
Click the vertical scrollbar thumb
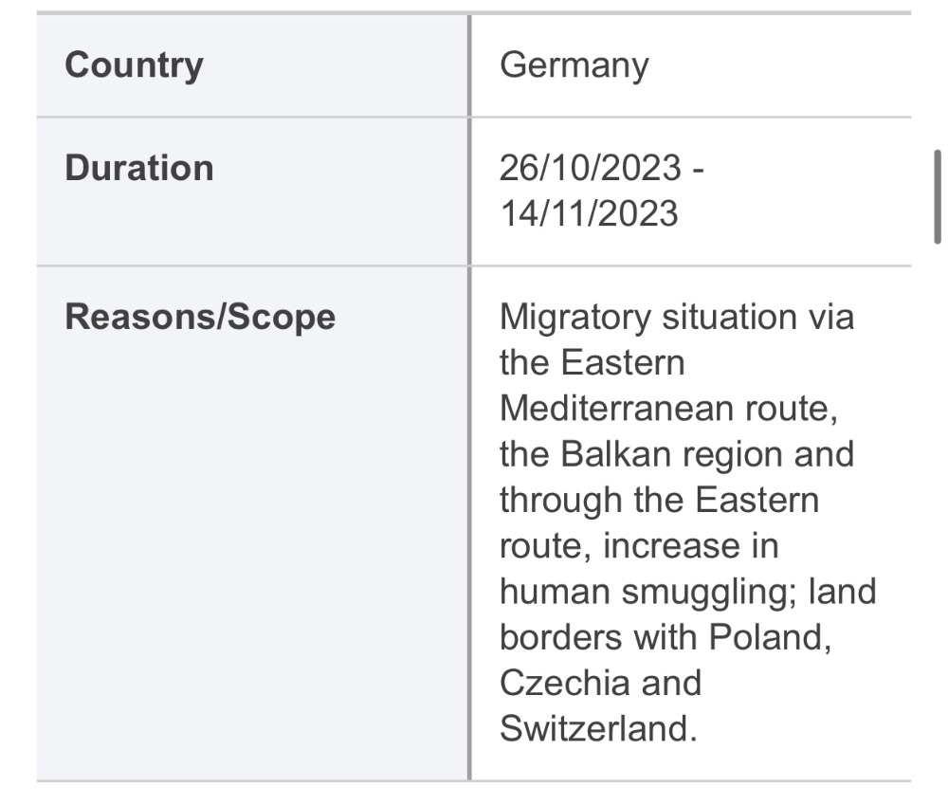click(x=938, y=197)
